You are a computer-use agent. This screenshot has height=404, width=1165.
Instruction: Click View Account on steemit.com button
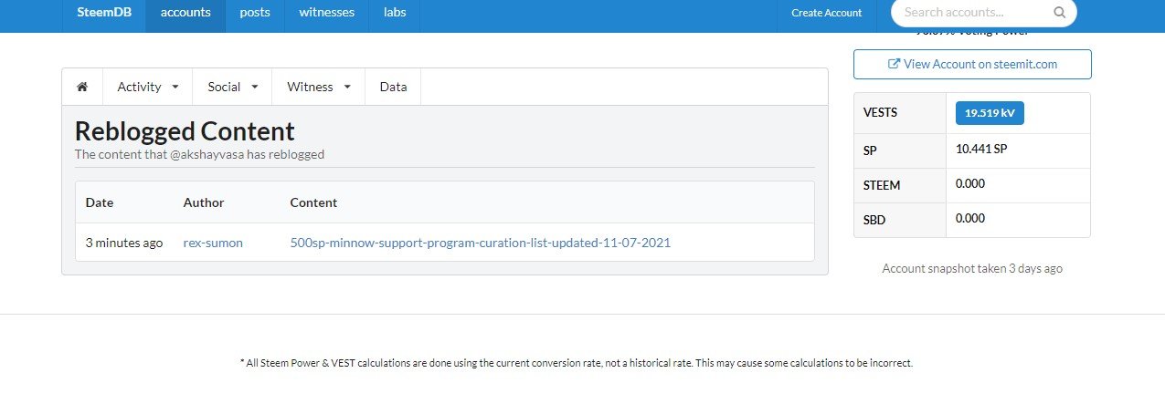(972, 65)
